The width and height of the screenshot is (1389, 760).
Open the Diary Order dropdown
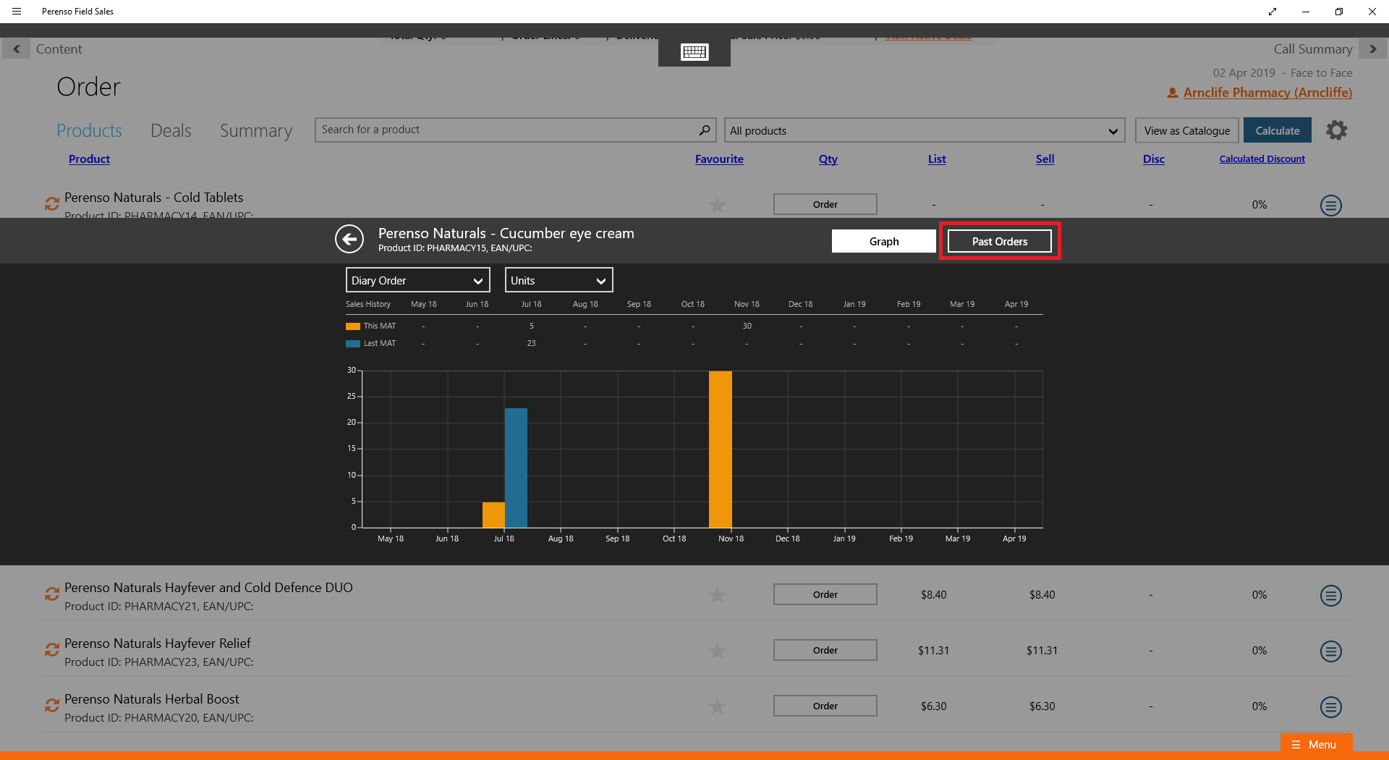[x=417, y=280]
